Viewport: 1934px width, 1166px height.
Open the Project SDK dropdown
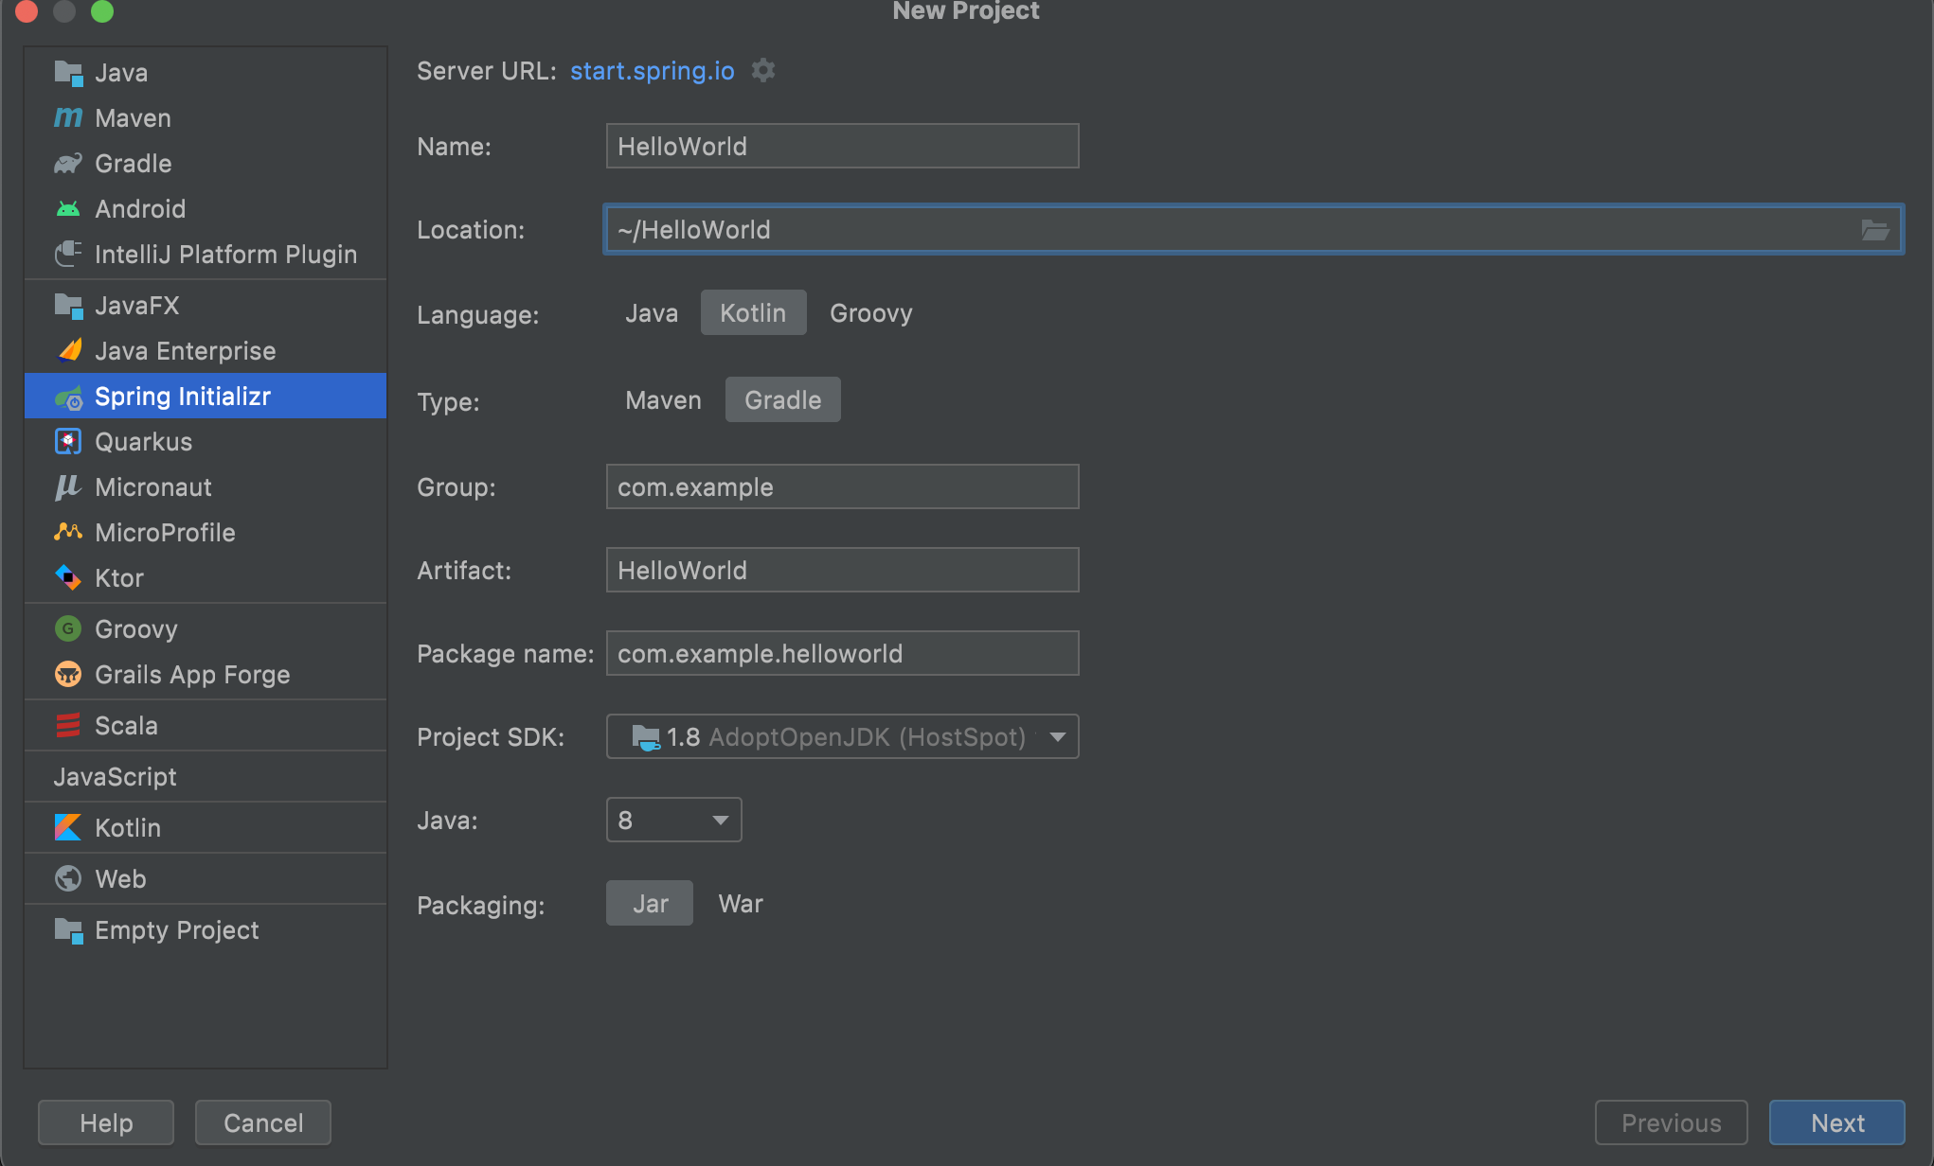[1057, 737]
